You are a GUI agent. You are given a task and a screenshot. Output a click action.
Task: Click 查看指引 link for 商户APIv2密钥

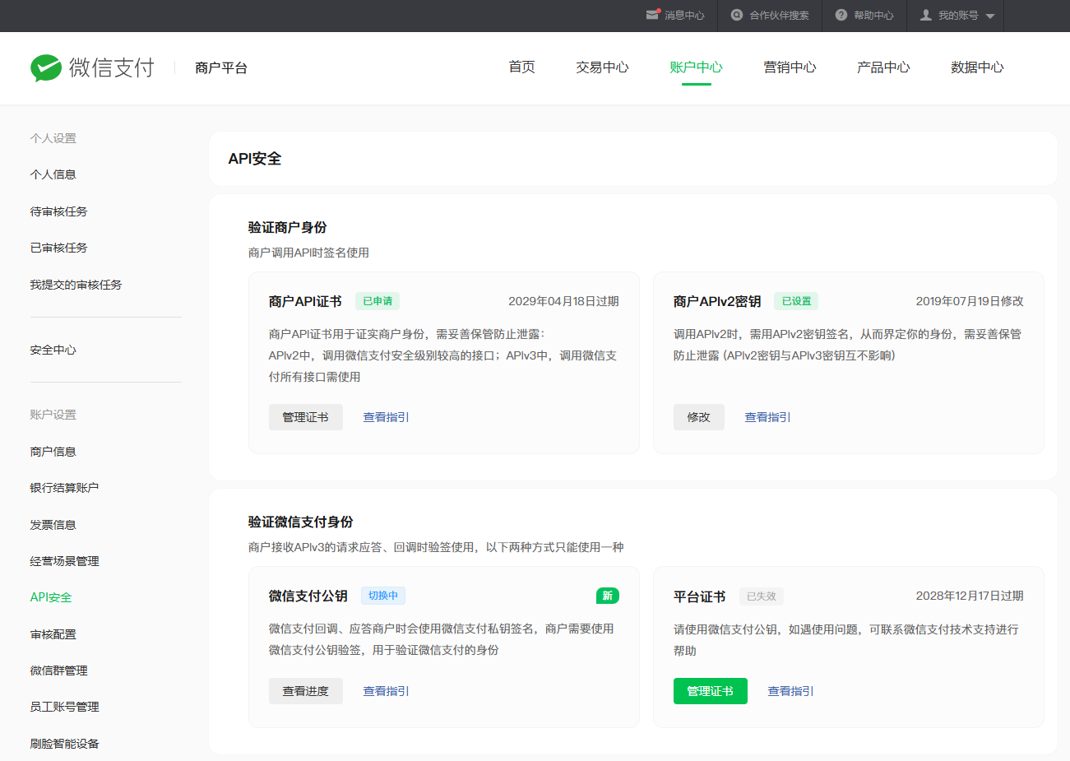768,417
